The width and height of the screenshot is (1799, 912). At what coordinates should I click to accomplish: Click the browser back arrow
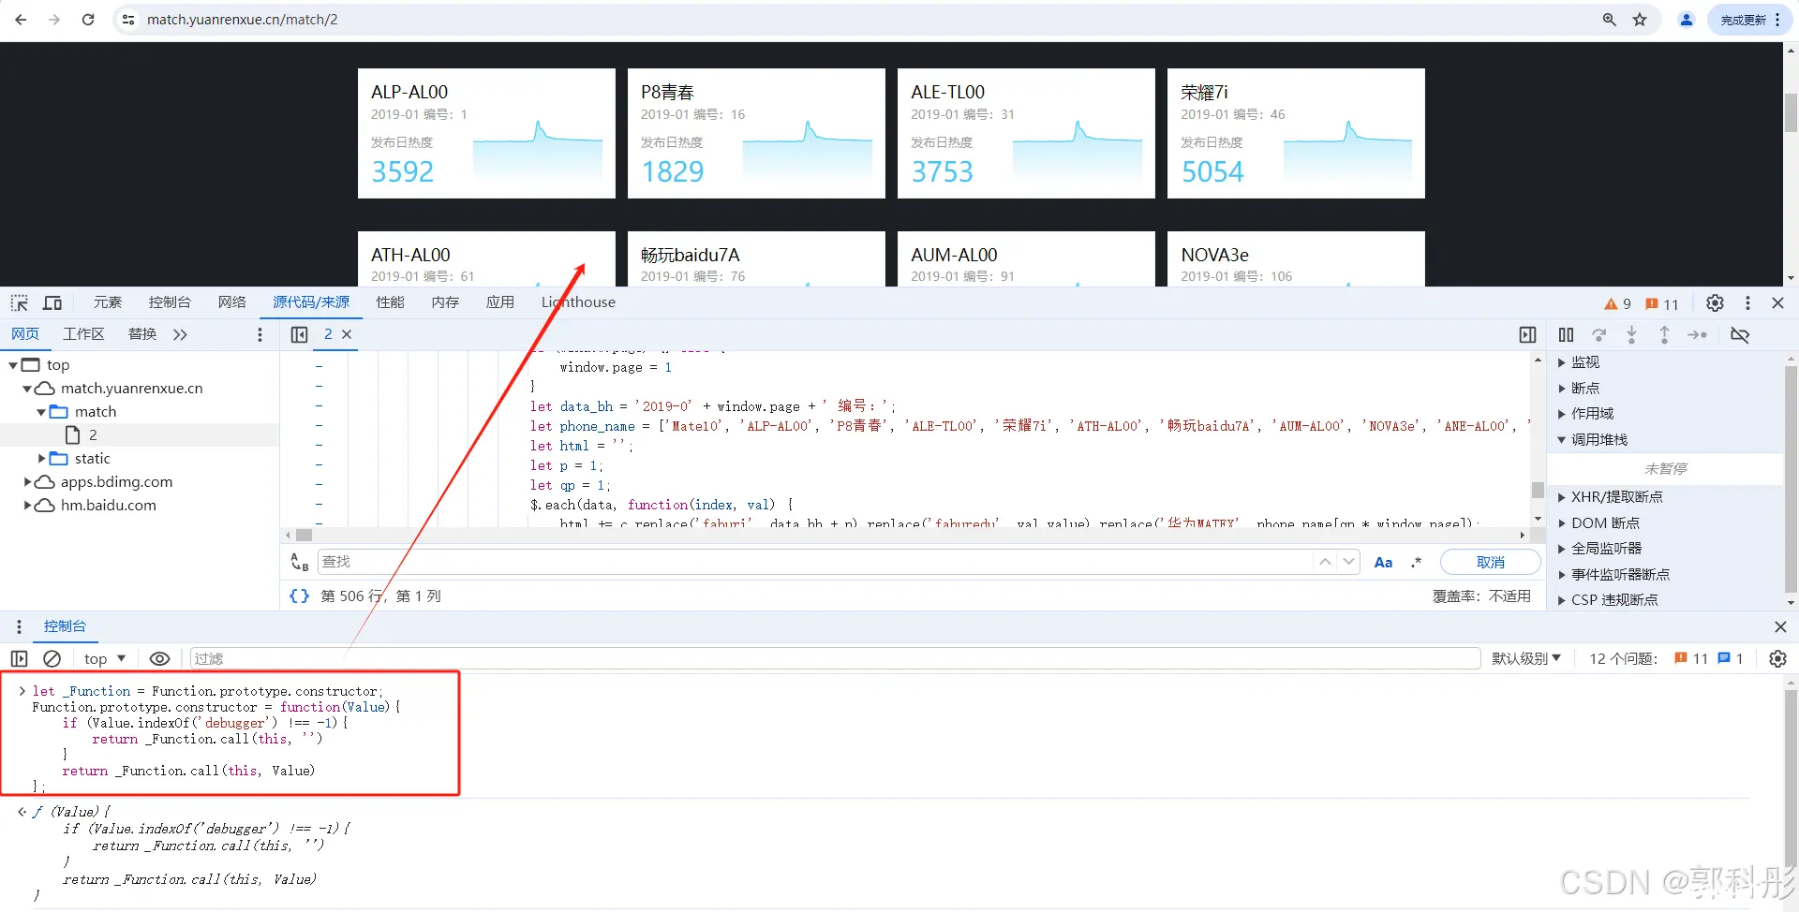[x=21, y=19]
